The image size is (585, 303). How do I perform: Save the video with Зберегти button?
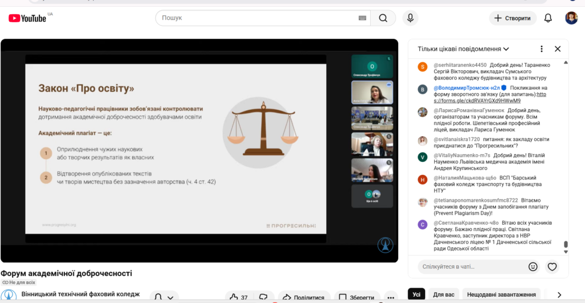click(x=357, y=297)
